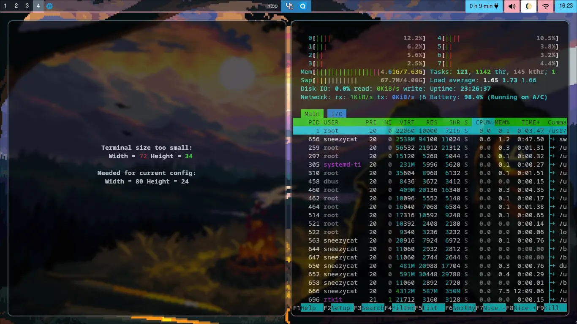Viewport: 577px width, 324px height.
Task: Toggle the night light moon icon
Action: 529,6
